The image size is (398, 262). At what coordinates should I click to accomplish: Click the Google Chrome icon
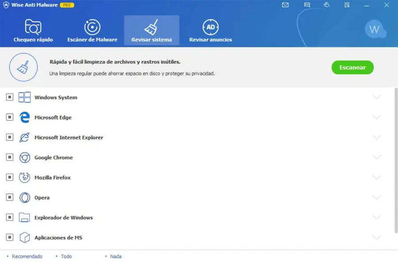[25, 157]
